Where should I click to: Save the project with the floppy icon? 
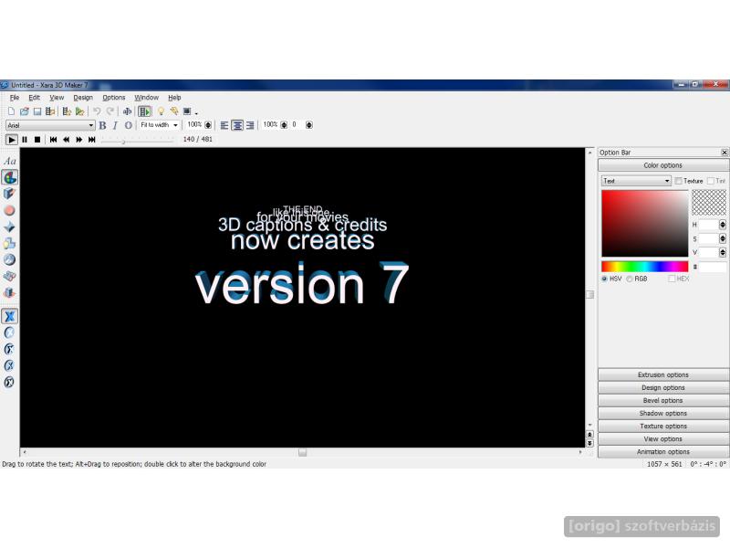[37, 111]
